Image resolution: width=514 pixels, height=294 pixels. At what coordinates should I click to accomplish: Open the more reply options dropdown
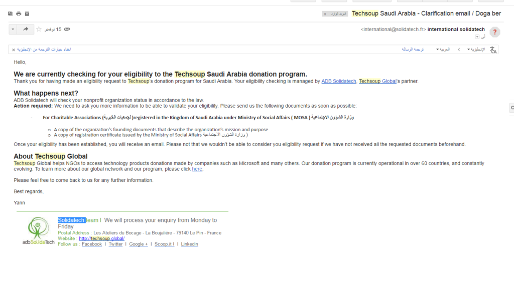tap(13, 29)
